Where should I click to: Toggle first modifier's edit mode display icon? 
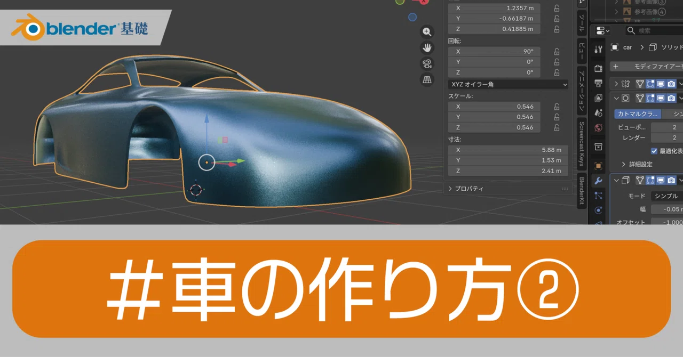pyautogui.click(x=650, y=84)
